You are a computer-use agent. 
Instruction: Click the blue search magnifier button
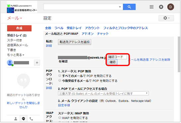129,7
